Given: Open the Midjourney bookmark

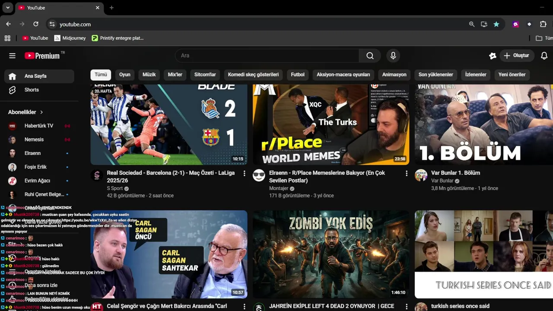Looking at the screenshot, I should [70, 38].
